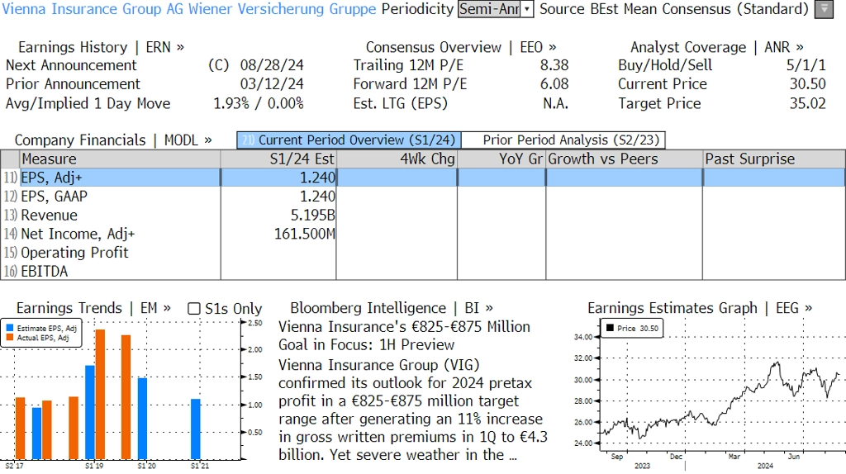Click the Growth vs Peers column header
This screenshot has width=846, height=474.
coord(624,159)
